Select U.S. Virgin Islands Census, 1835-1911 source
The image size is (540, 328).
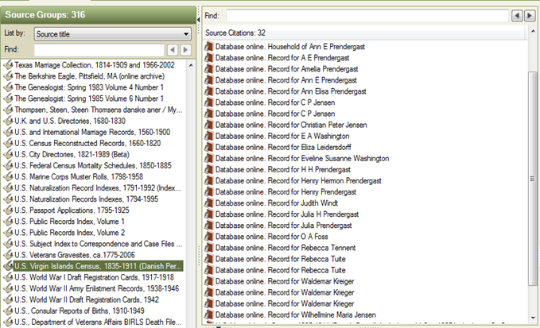[x=98, y=266]
